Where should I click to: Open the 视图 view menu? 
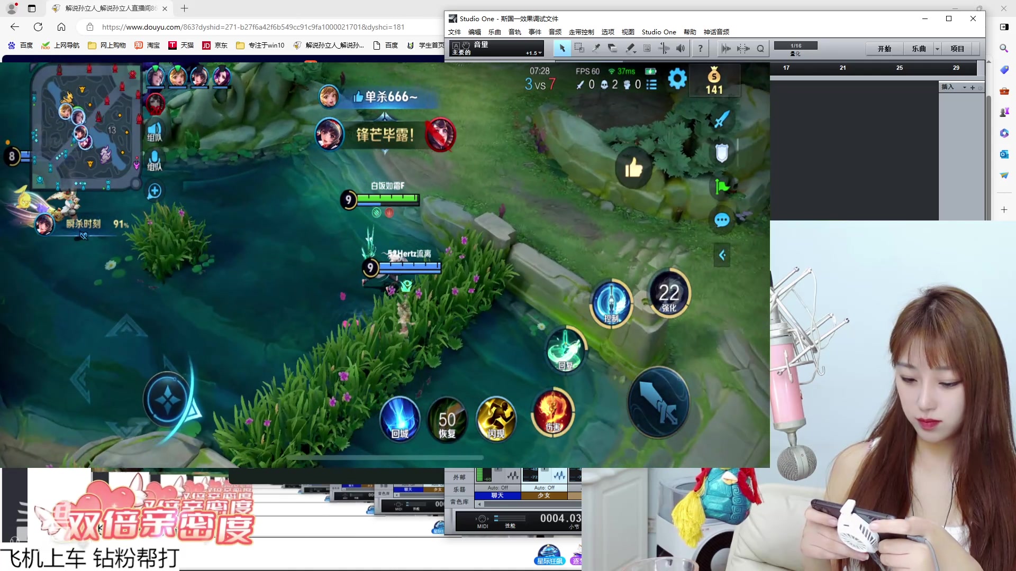(628, 32)
